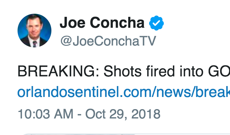Click the 10:03 AM tweet timestamp

pos(45,114)
